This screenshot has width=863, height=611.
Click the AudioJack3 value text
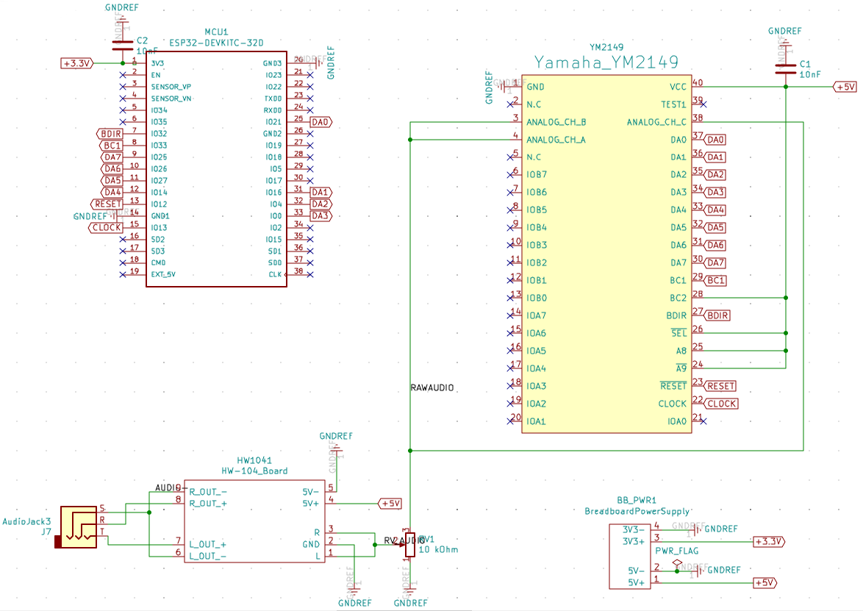26,521
